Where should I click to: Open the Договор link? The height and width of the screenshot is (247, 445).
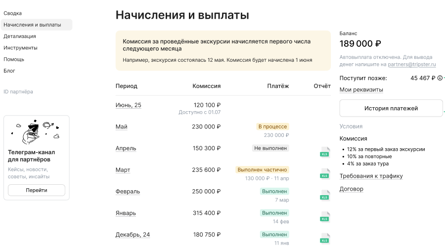pos(351,189)
